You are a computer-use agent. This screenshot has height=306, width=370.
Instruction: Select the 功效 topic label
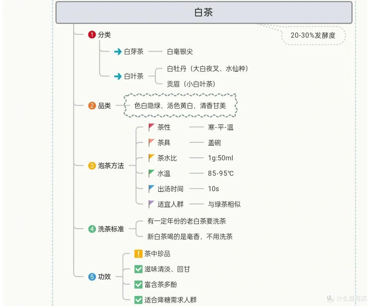click(x=104, y=277)
